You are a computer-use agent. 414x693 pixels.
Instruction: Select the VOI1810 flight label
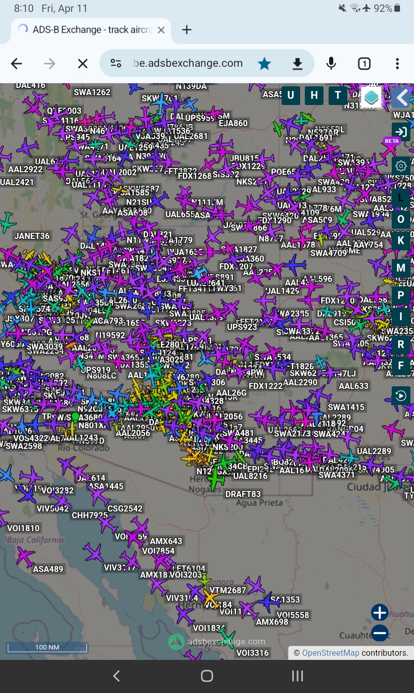pyautogui.click(x=23, y=528)
